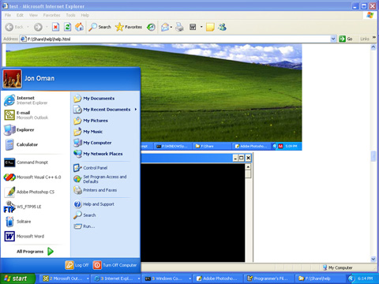Launch Adobe Photoshop CS
The height and width of the screenshot is (284, 379).
(36, 192)
